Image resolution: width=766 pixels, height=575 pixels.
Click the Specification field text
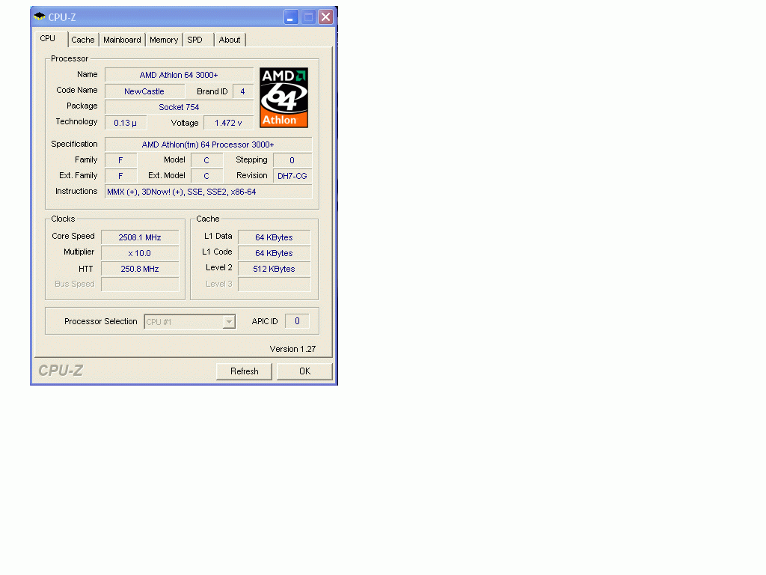click(208, 144)
